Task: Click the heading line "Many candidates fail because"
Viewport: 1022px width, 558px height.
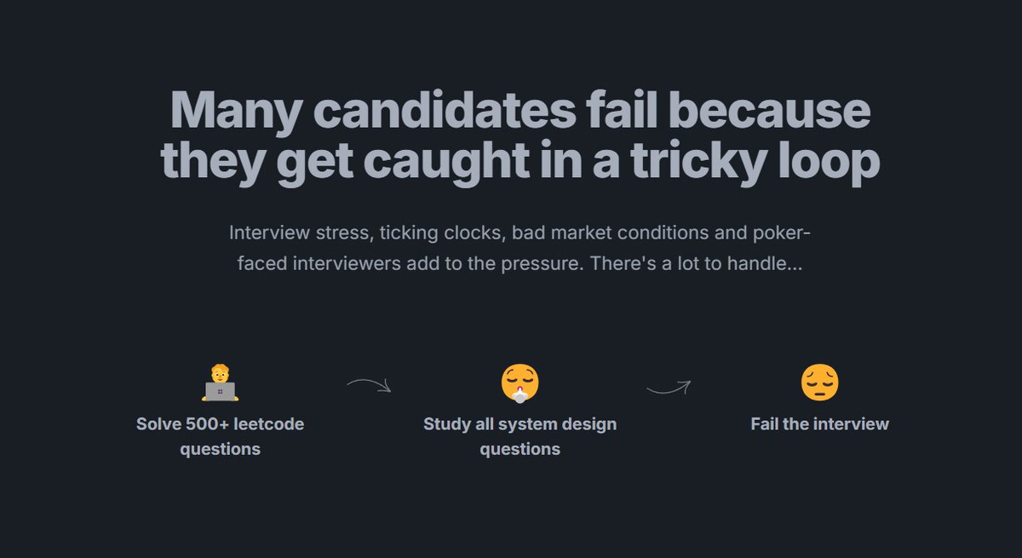Action: pyautogui.click(x=520, y=109)
